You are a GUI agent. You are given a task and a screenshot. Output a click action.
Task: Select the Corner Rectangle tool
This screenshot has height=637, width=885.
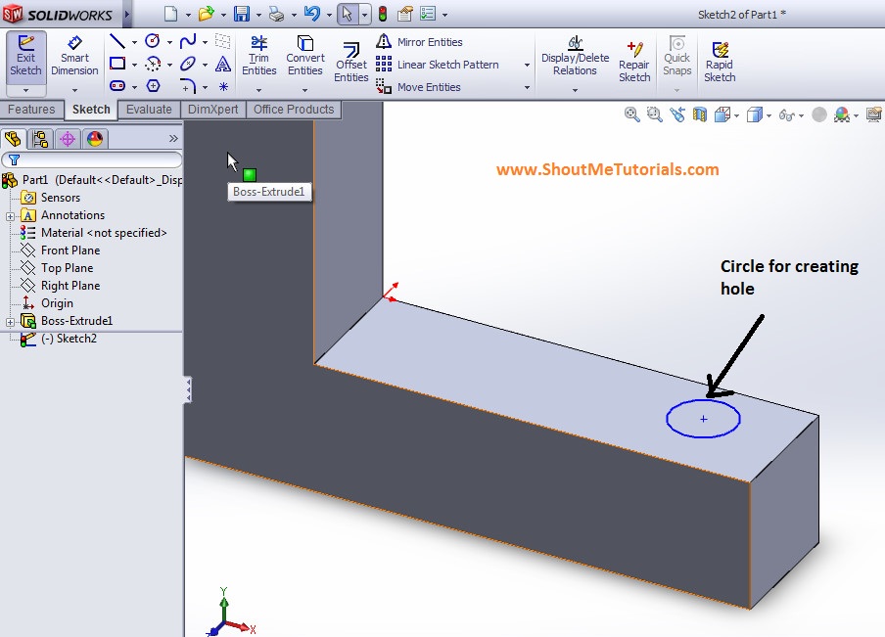117,64
